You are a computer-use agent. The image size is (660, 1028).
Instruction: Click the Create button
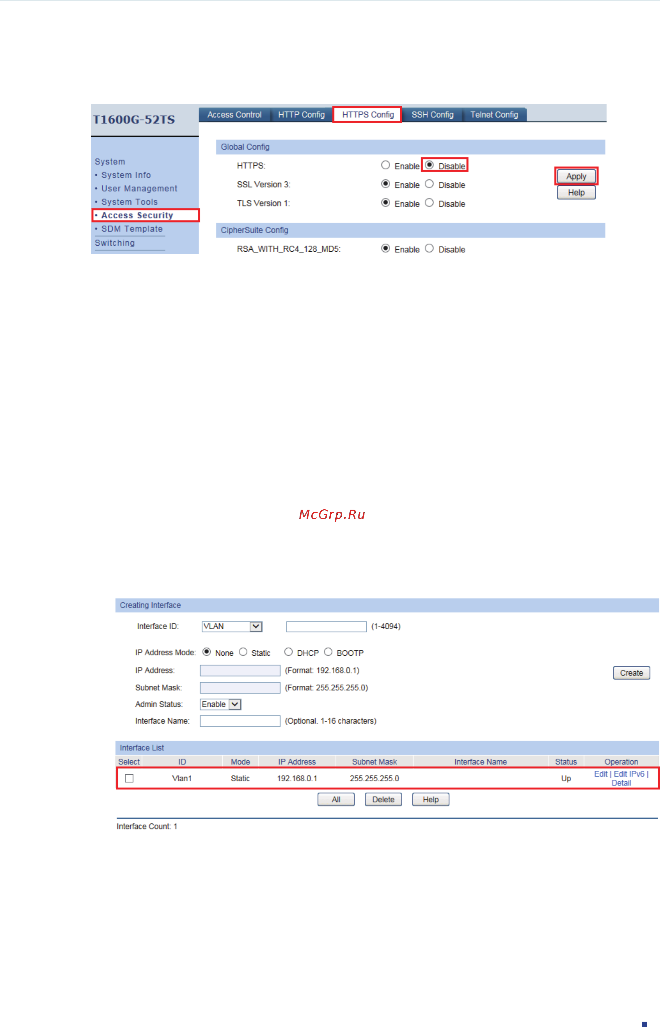[632, 673]
